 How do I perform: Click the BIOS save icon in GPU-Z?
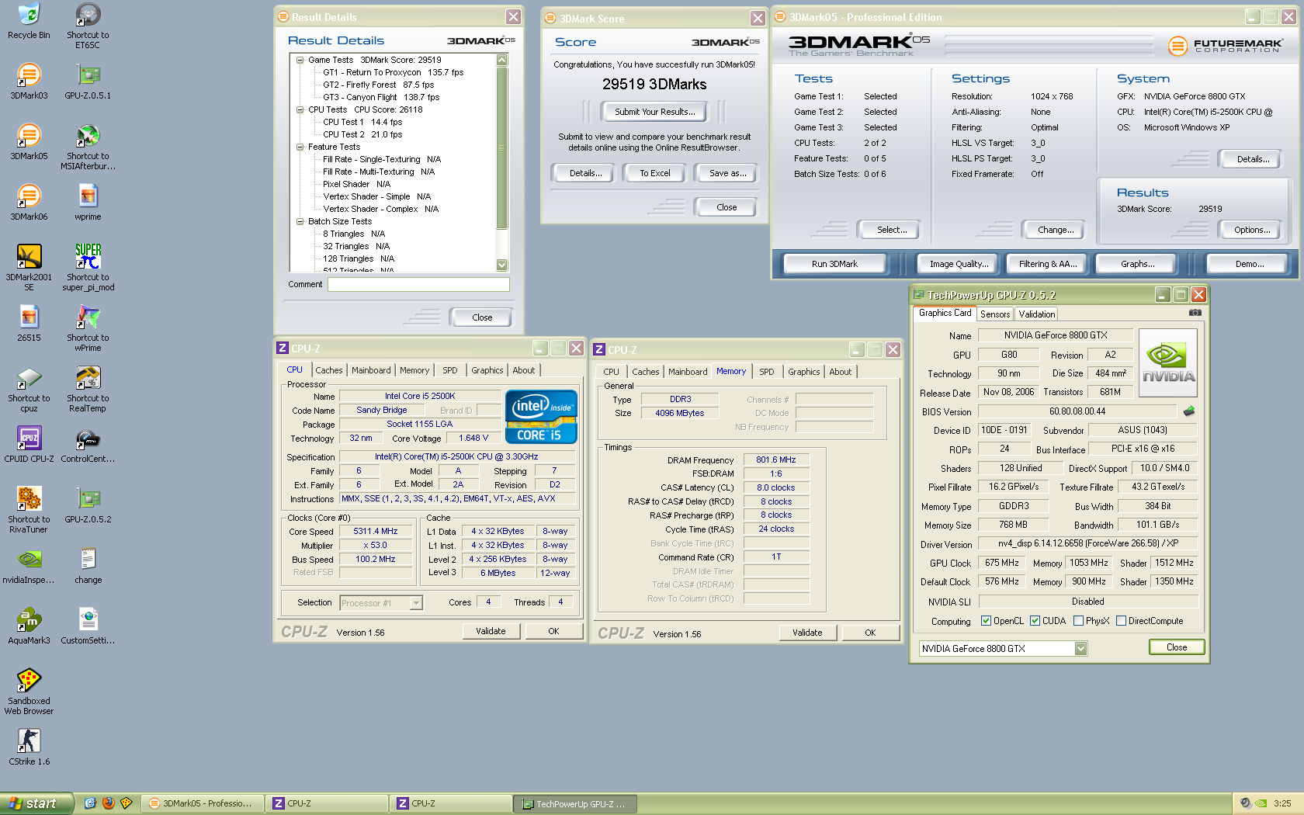pos(1188,411)
